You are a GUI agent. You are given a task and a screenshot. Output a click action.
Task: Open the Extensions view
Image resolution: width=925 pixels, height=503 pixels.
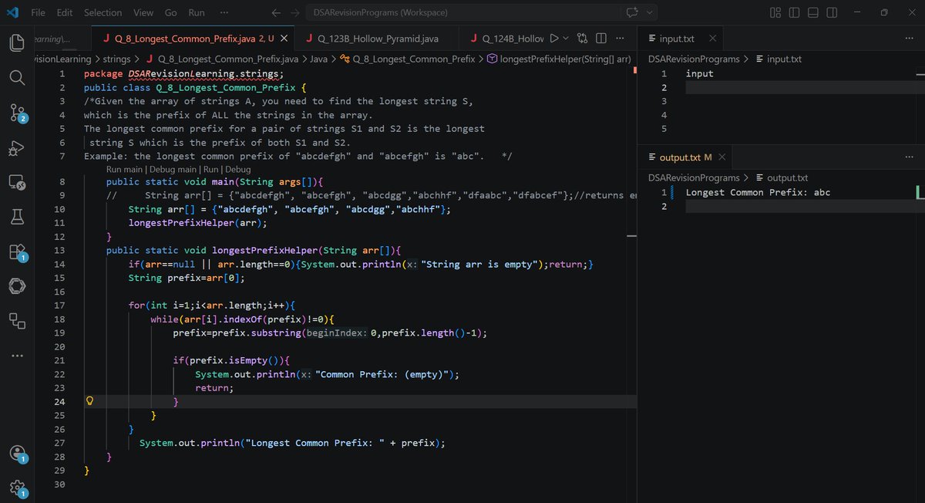tap(17, 252)
